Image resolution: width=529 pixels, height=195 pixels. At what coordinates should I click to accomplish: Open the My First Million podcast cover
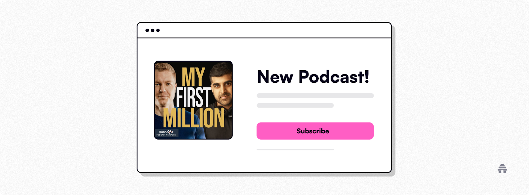(193, 100)
